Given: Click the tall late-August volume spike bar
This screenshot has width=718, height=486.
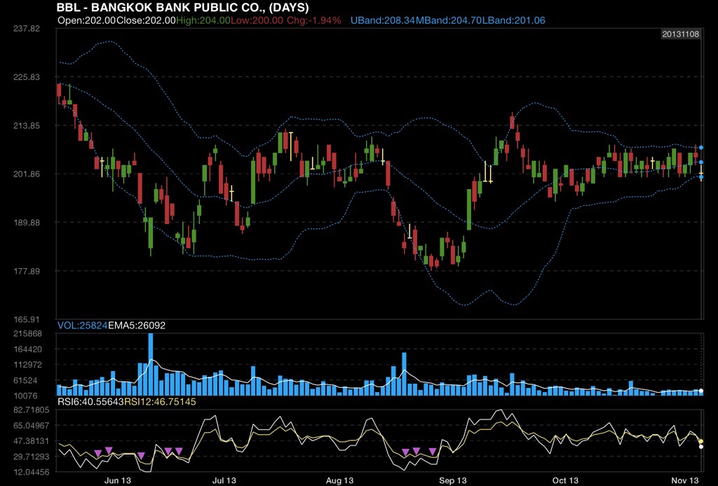Looking at the screenshot, I should (404, 374).
